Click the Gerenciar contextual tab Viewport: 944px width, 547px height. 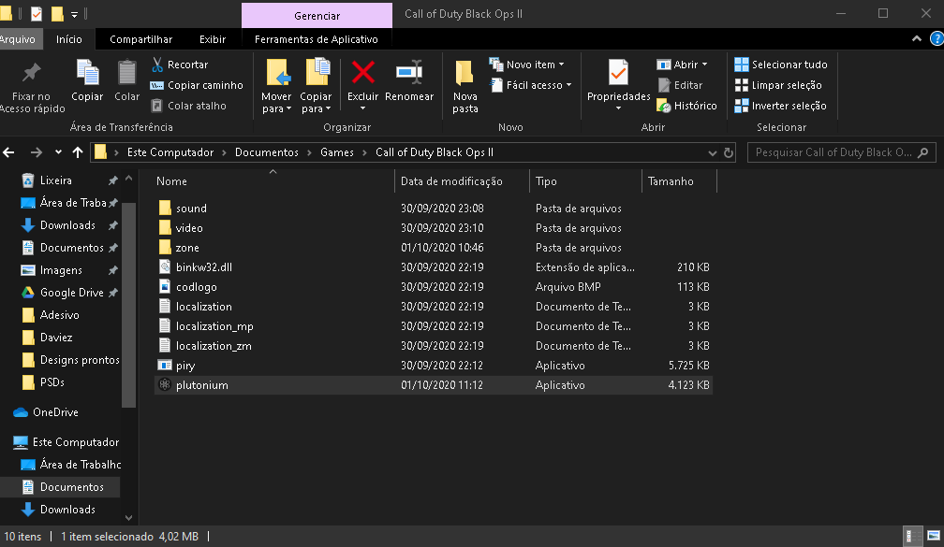click(317, 16)
